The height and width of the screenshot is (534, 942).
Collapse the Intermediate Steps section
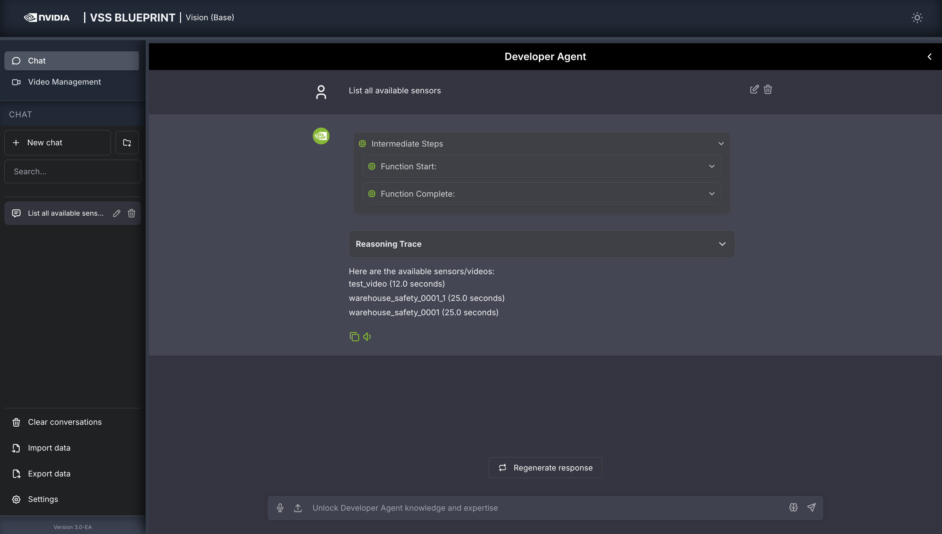click(721, 143)
